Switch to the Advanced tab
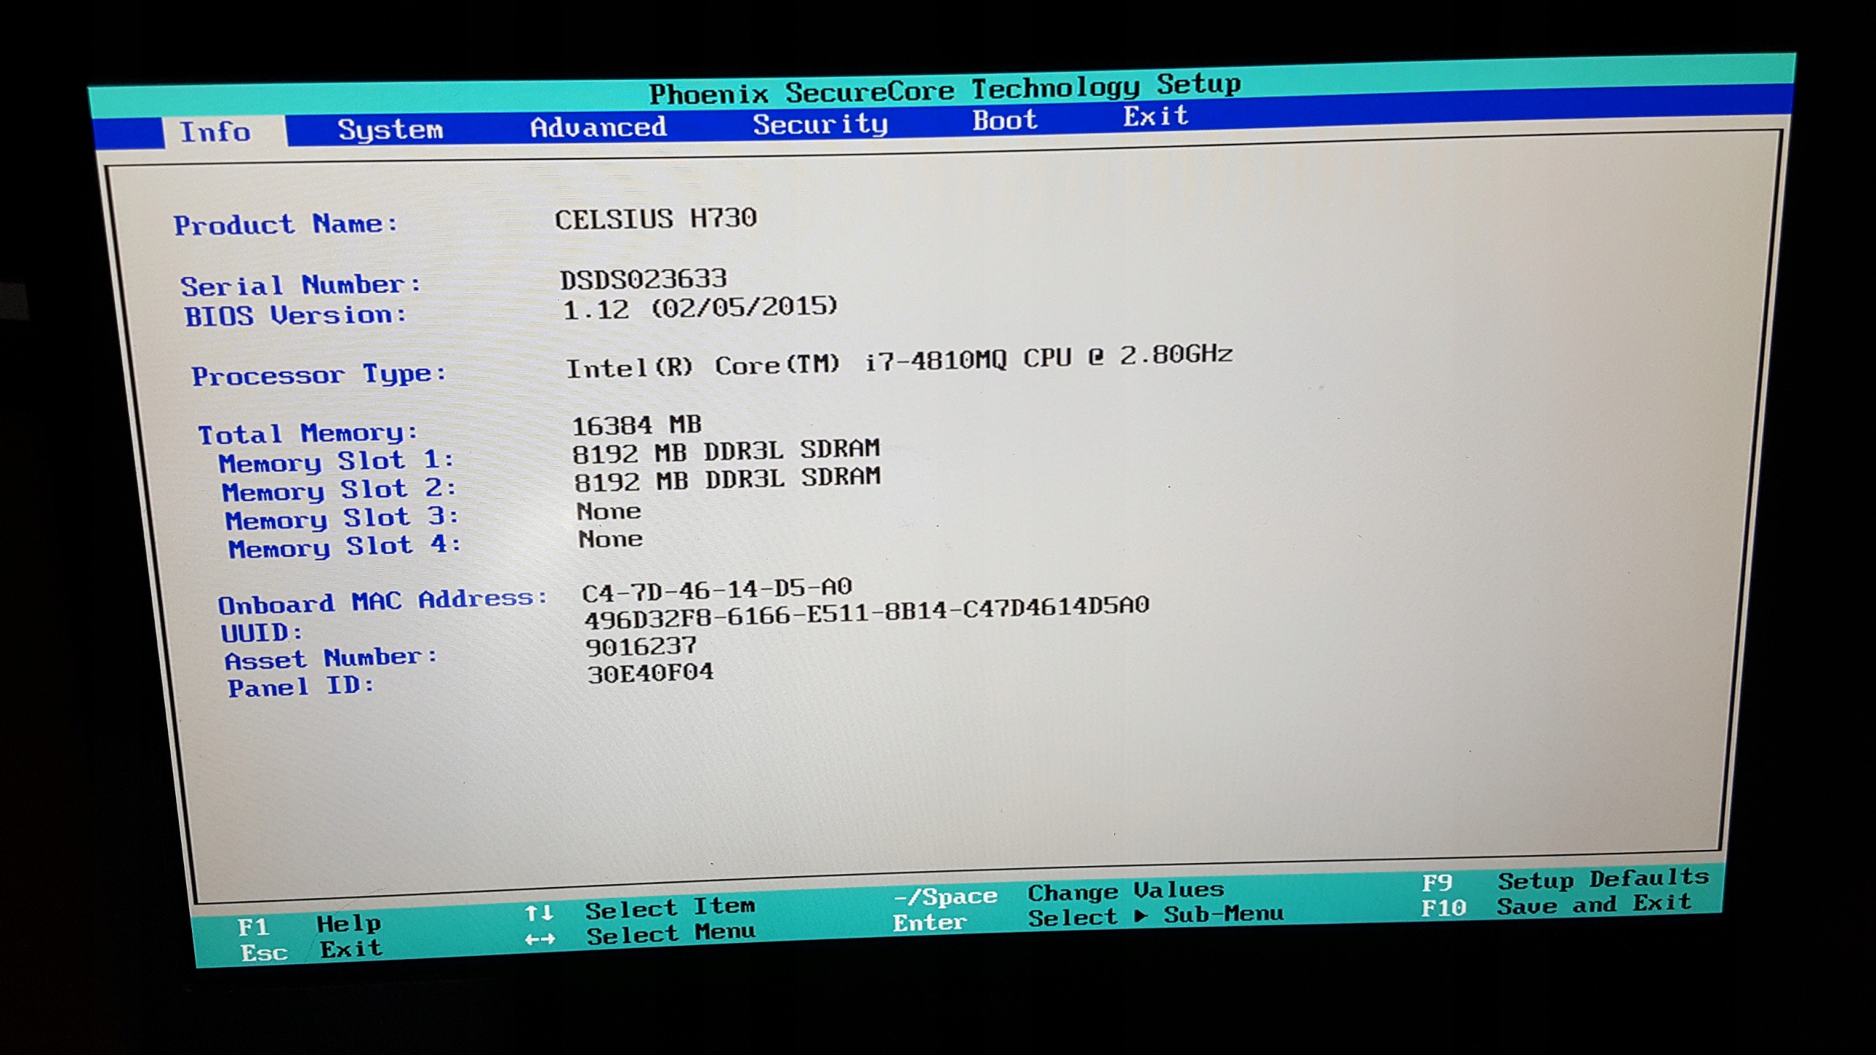 pyautogui.click(x=598, y=127)
